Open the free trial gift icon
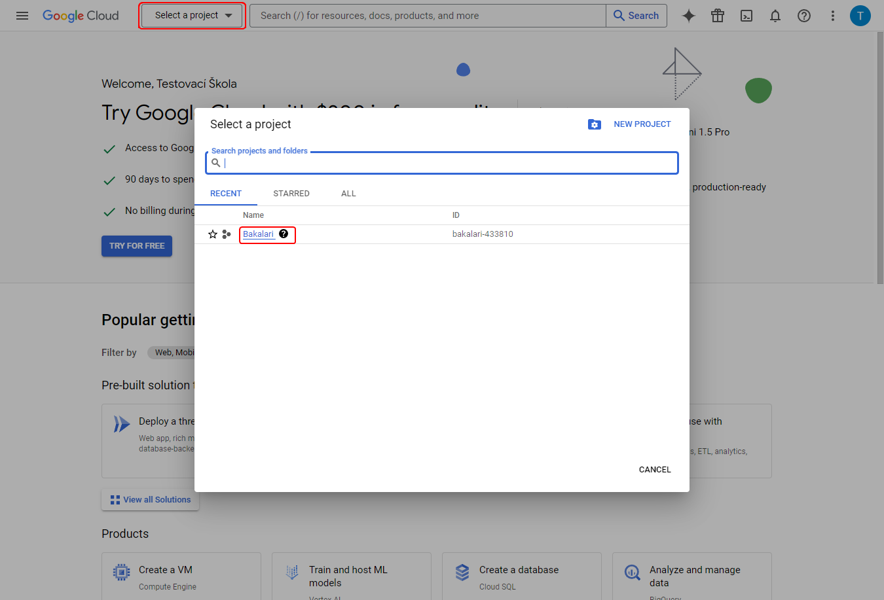 click(718, 16)
